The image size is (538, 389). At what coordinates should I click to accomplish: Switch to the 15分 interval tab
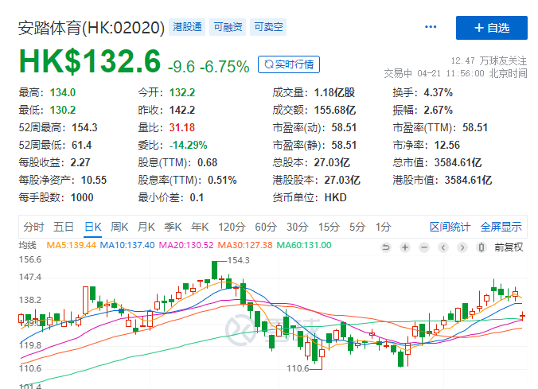tap(329, 227)
